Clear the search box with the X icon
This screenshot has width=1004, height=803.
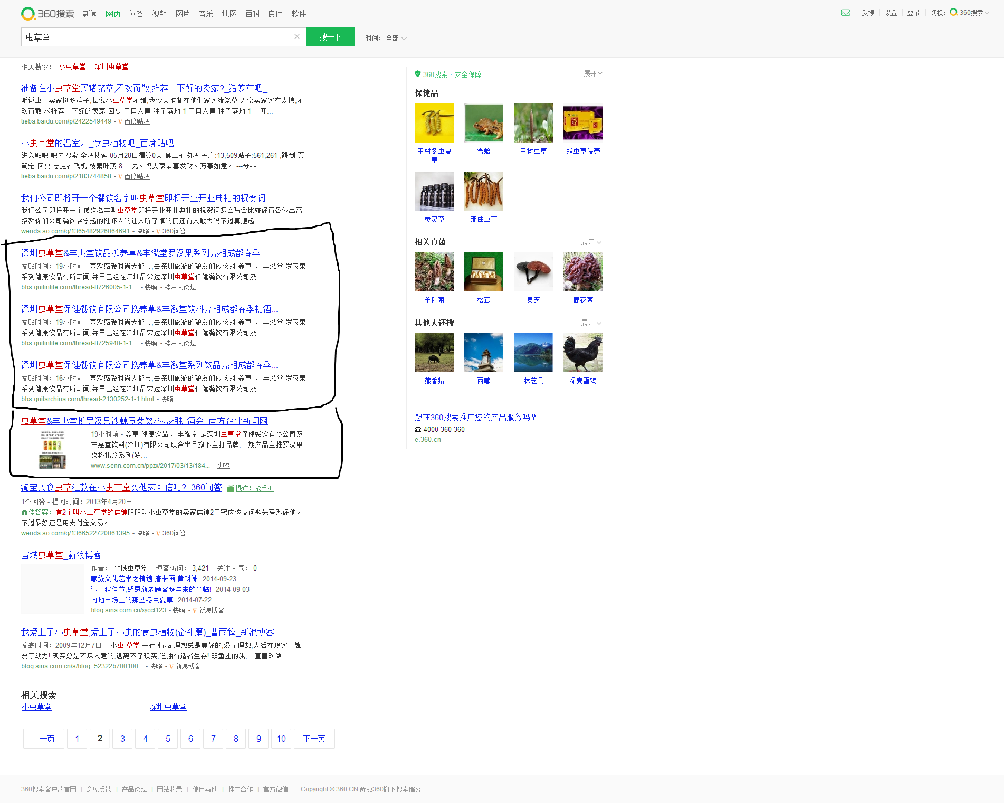(297, 36)
